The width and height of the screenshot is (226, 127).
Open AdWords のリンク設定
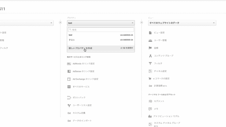tap(84, 64)
